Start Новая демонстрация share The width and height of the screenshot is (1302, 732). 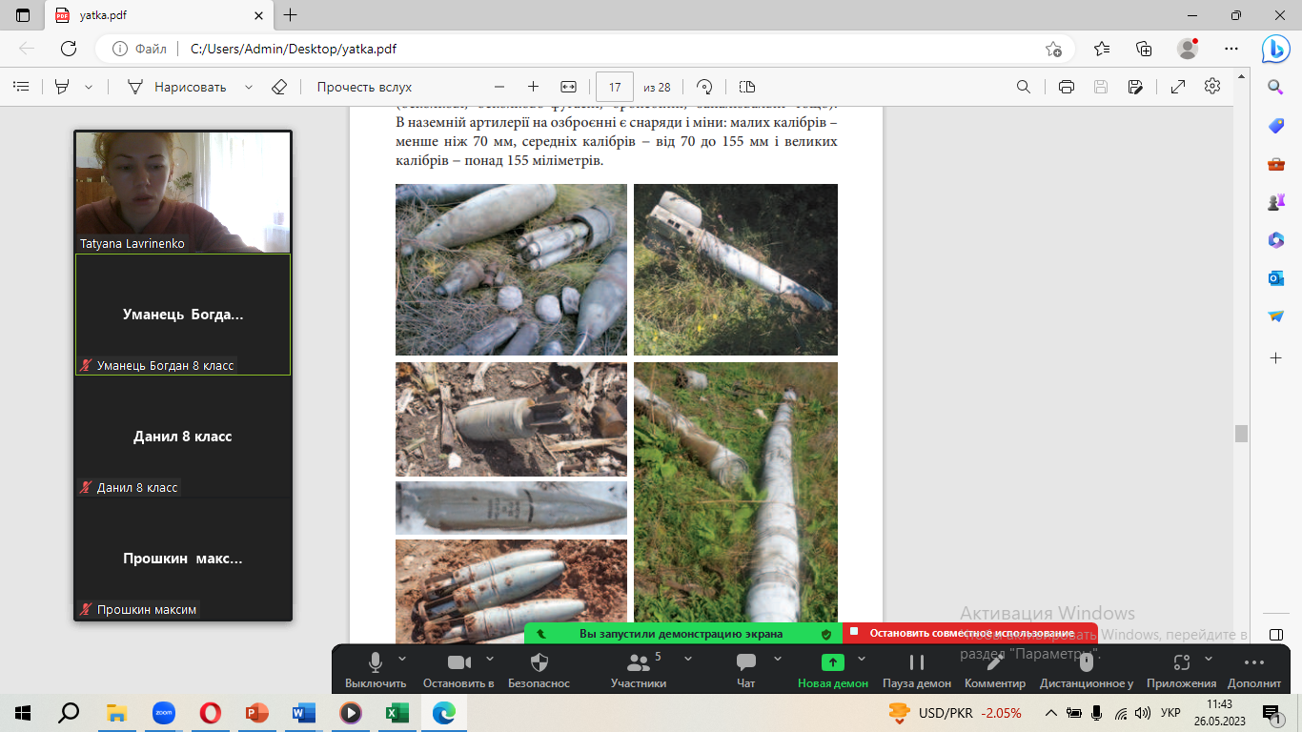point(833,670)
